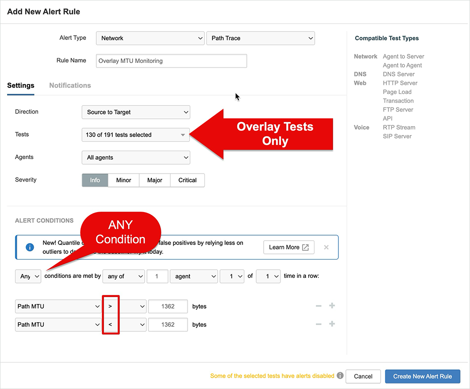Open the Settings tab

pyautogui.click(x=21, y=85)
